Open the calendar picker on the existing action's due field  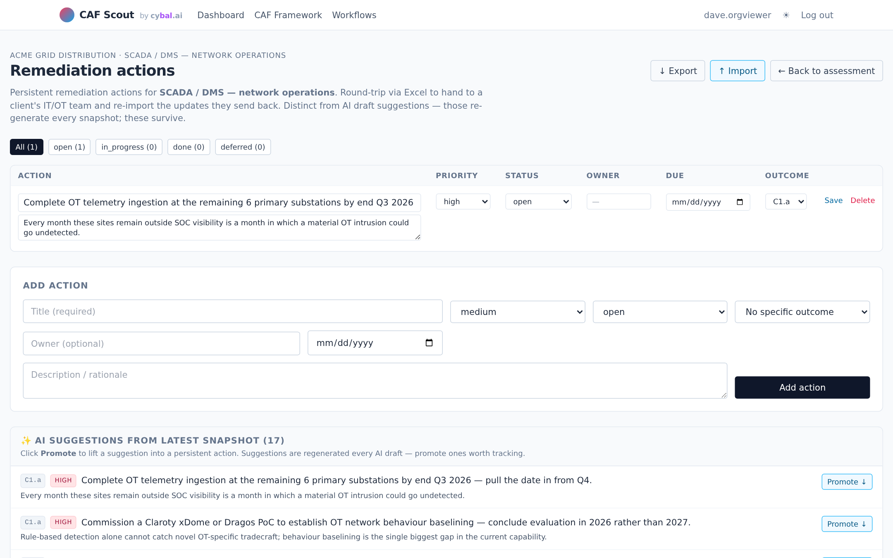[x=740, y=202]
